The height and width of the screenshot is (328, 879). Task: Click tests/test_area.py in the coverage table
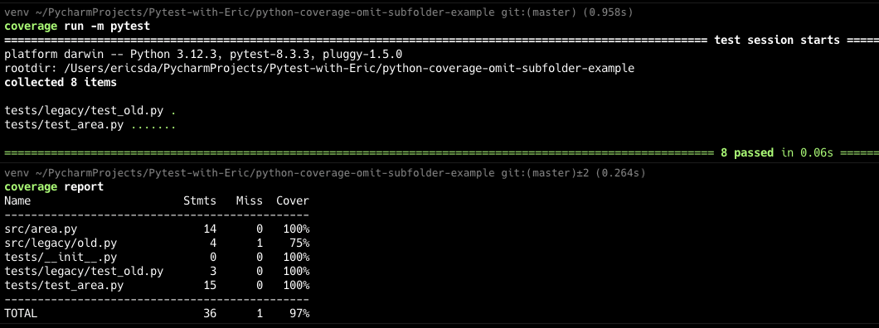click(x=64, y=286)
